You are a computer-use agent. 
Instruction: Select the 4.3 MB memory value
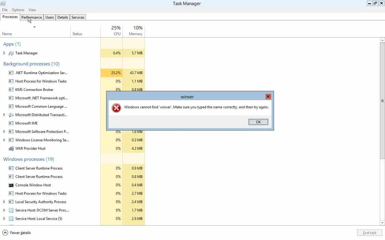(x=134, y=148)
